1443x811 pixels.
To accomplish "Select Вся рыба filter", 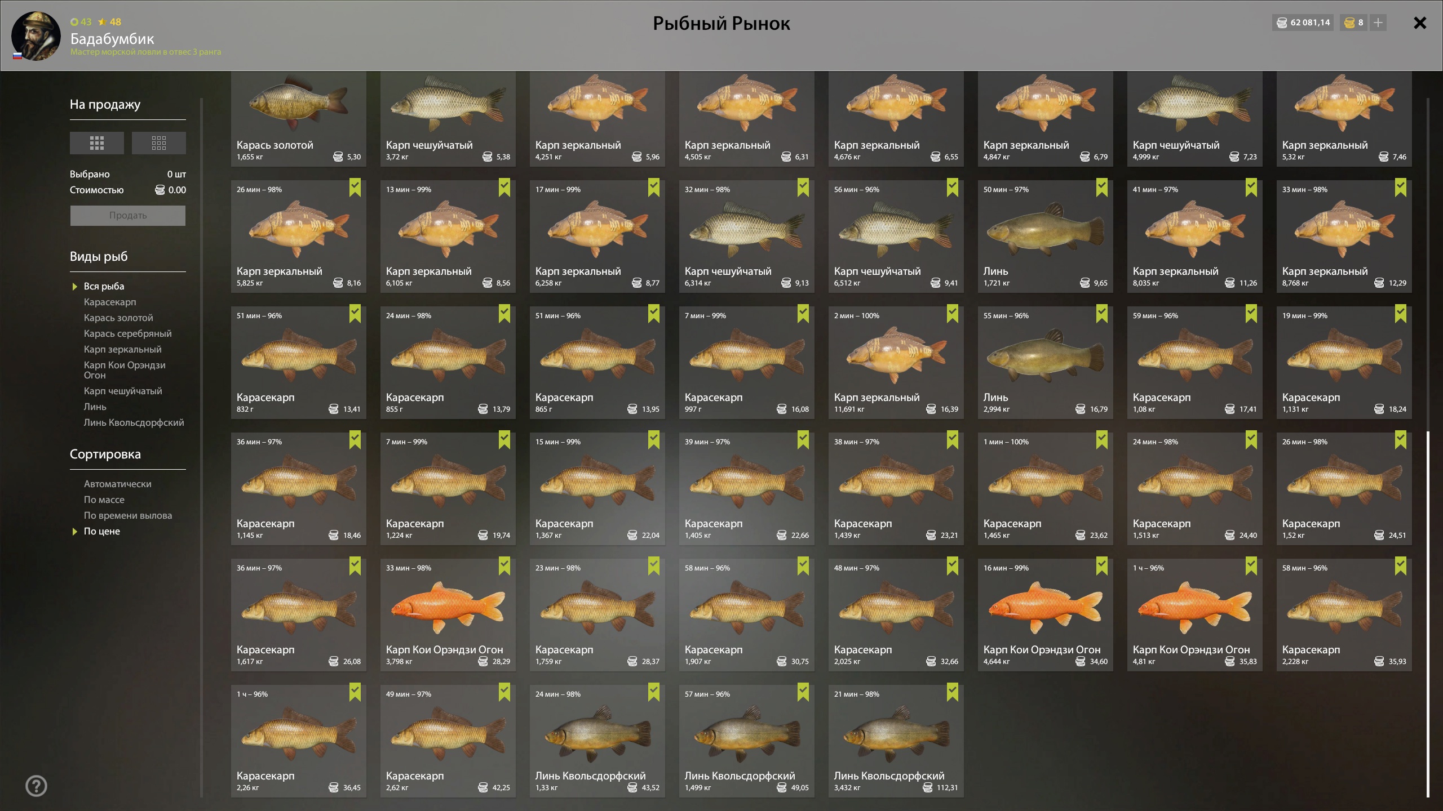I will (104, 286).
